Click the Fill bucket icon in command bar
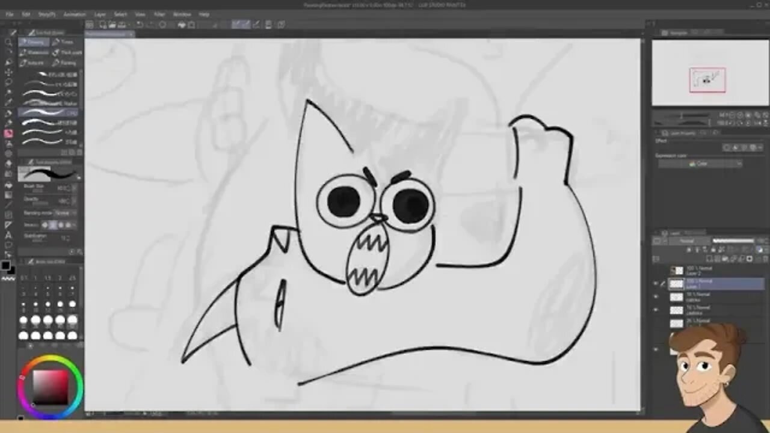Screen dimensions: 770x433 click(181, 25)
